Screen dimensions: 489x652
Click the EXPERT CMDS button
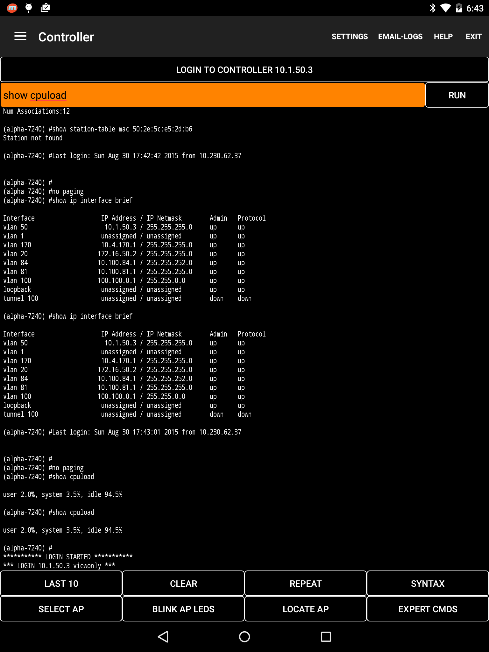click(428, 609)
